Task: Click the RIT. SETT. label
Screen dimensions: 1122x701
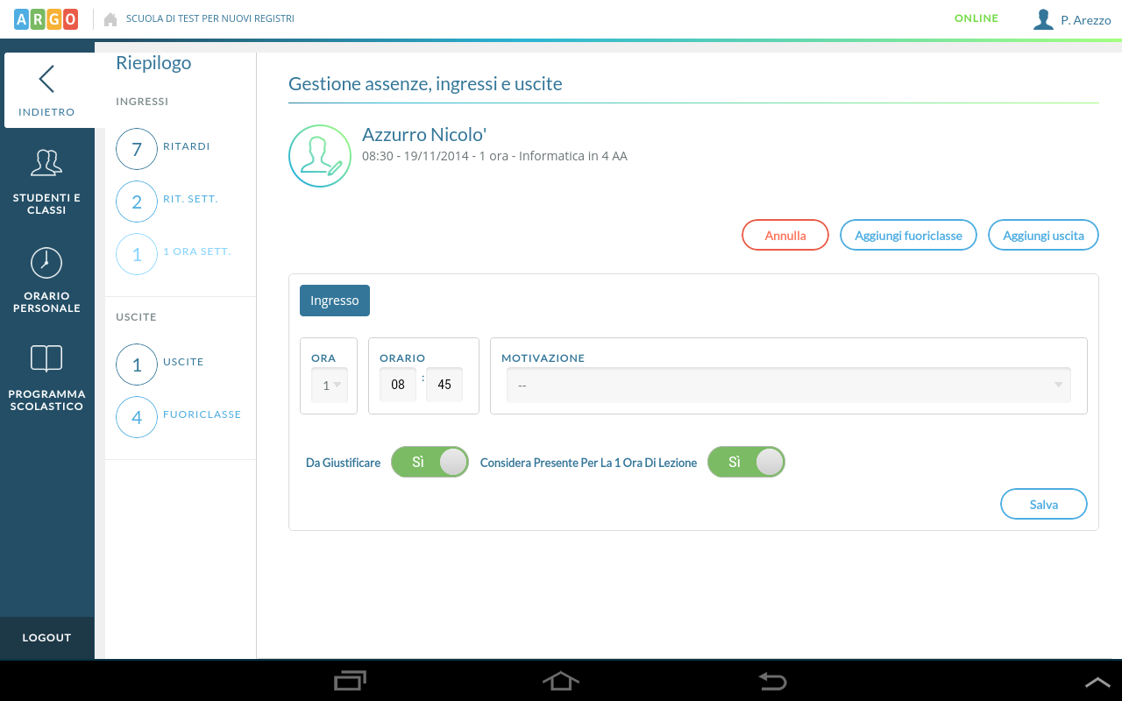Action: click(x=190, y=199)
